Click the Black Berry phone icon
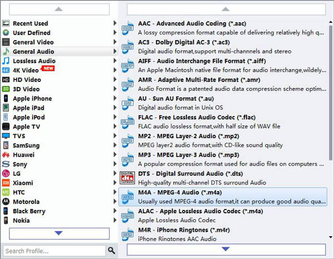The height and width of the screenshot is (259, 334). pos(6,211)
